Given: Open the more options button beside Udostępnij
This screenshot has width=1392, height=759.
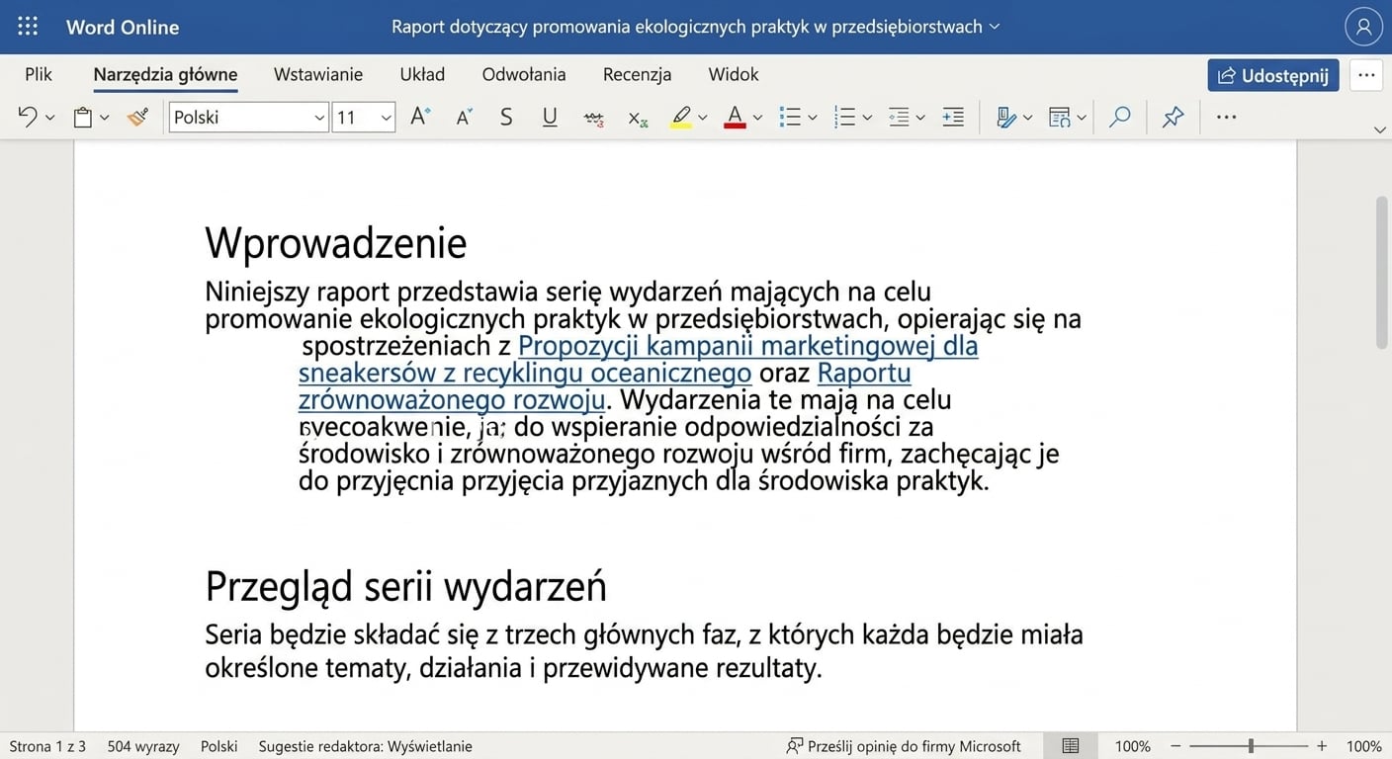Looking at the screenshot, I should (x=1366, y=75).
